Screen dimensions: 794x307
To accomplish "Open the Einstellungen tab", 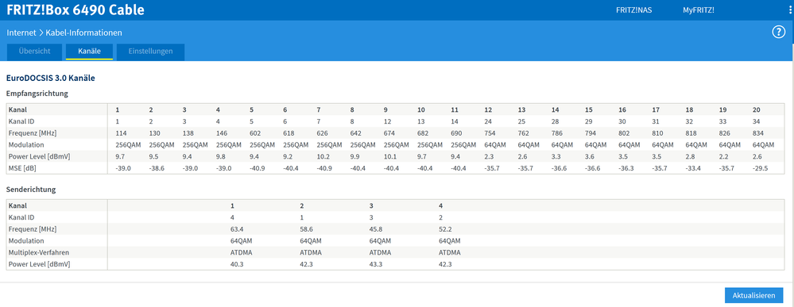I will coord(150,52).
